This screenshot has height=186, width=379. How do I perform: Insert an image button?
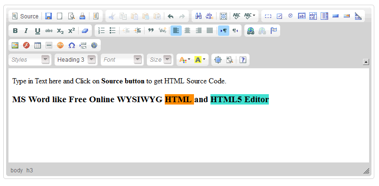(347, 16)
